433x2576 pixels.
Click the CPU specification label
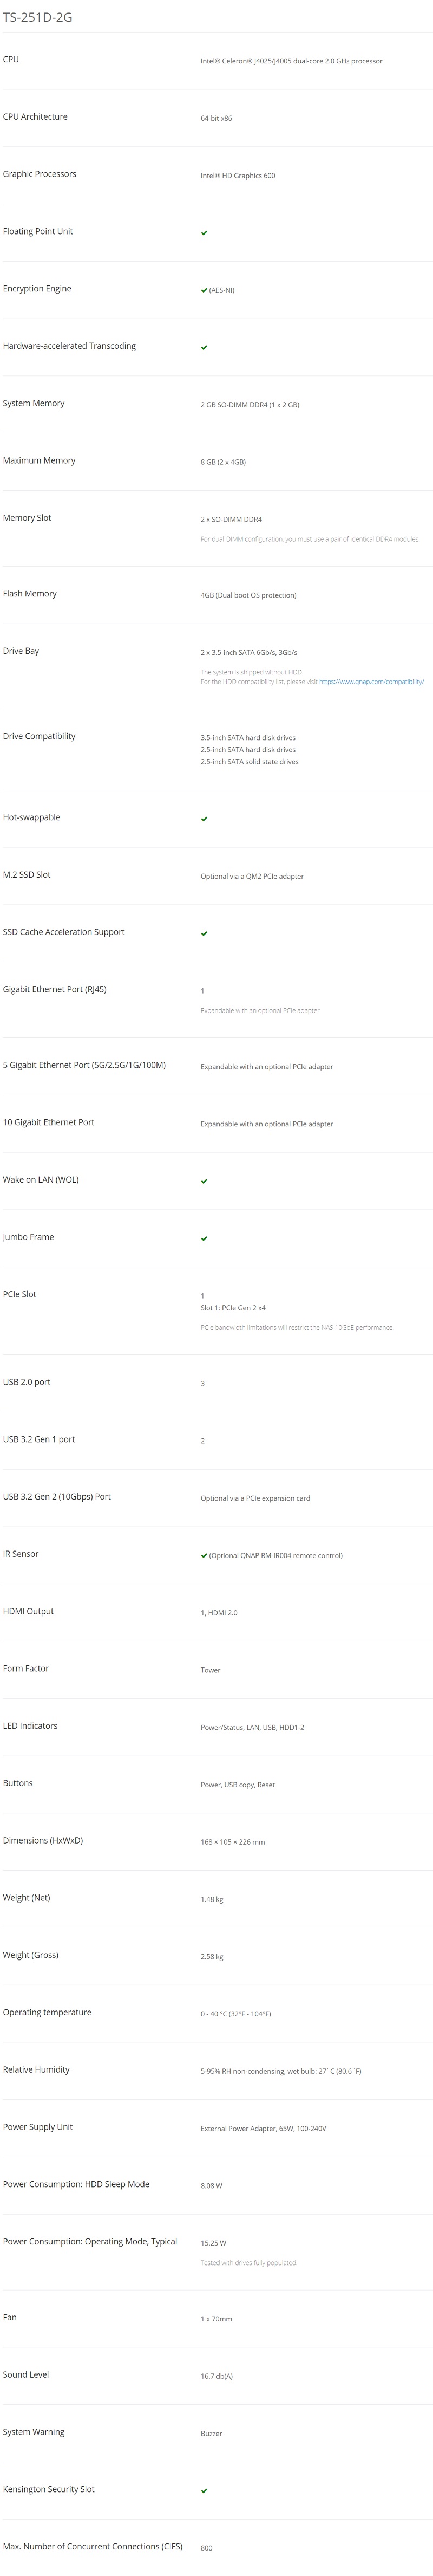(x=11, y=59)
